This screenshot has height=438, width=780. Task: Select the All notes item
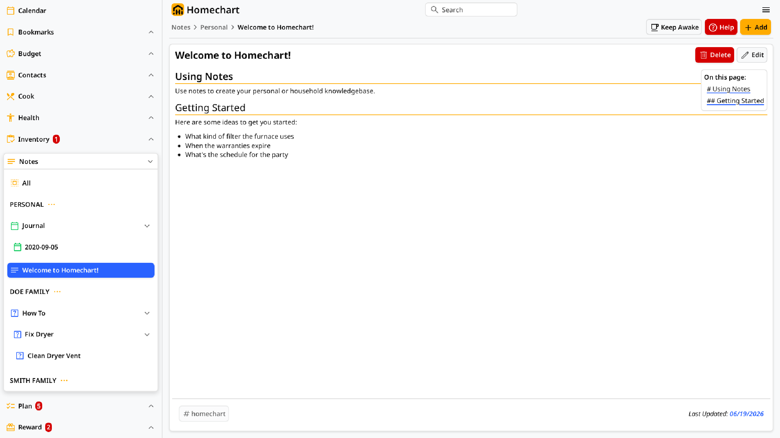[81, 183]
